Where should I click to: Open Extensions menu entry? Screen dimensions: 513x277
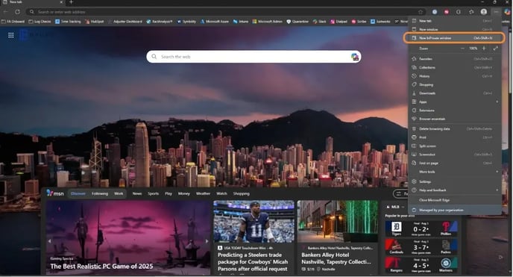coord(454,111)
